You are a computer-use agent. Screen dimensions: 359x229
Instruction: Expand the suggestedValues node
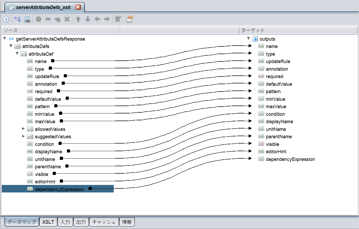pos(23,136)
